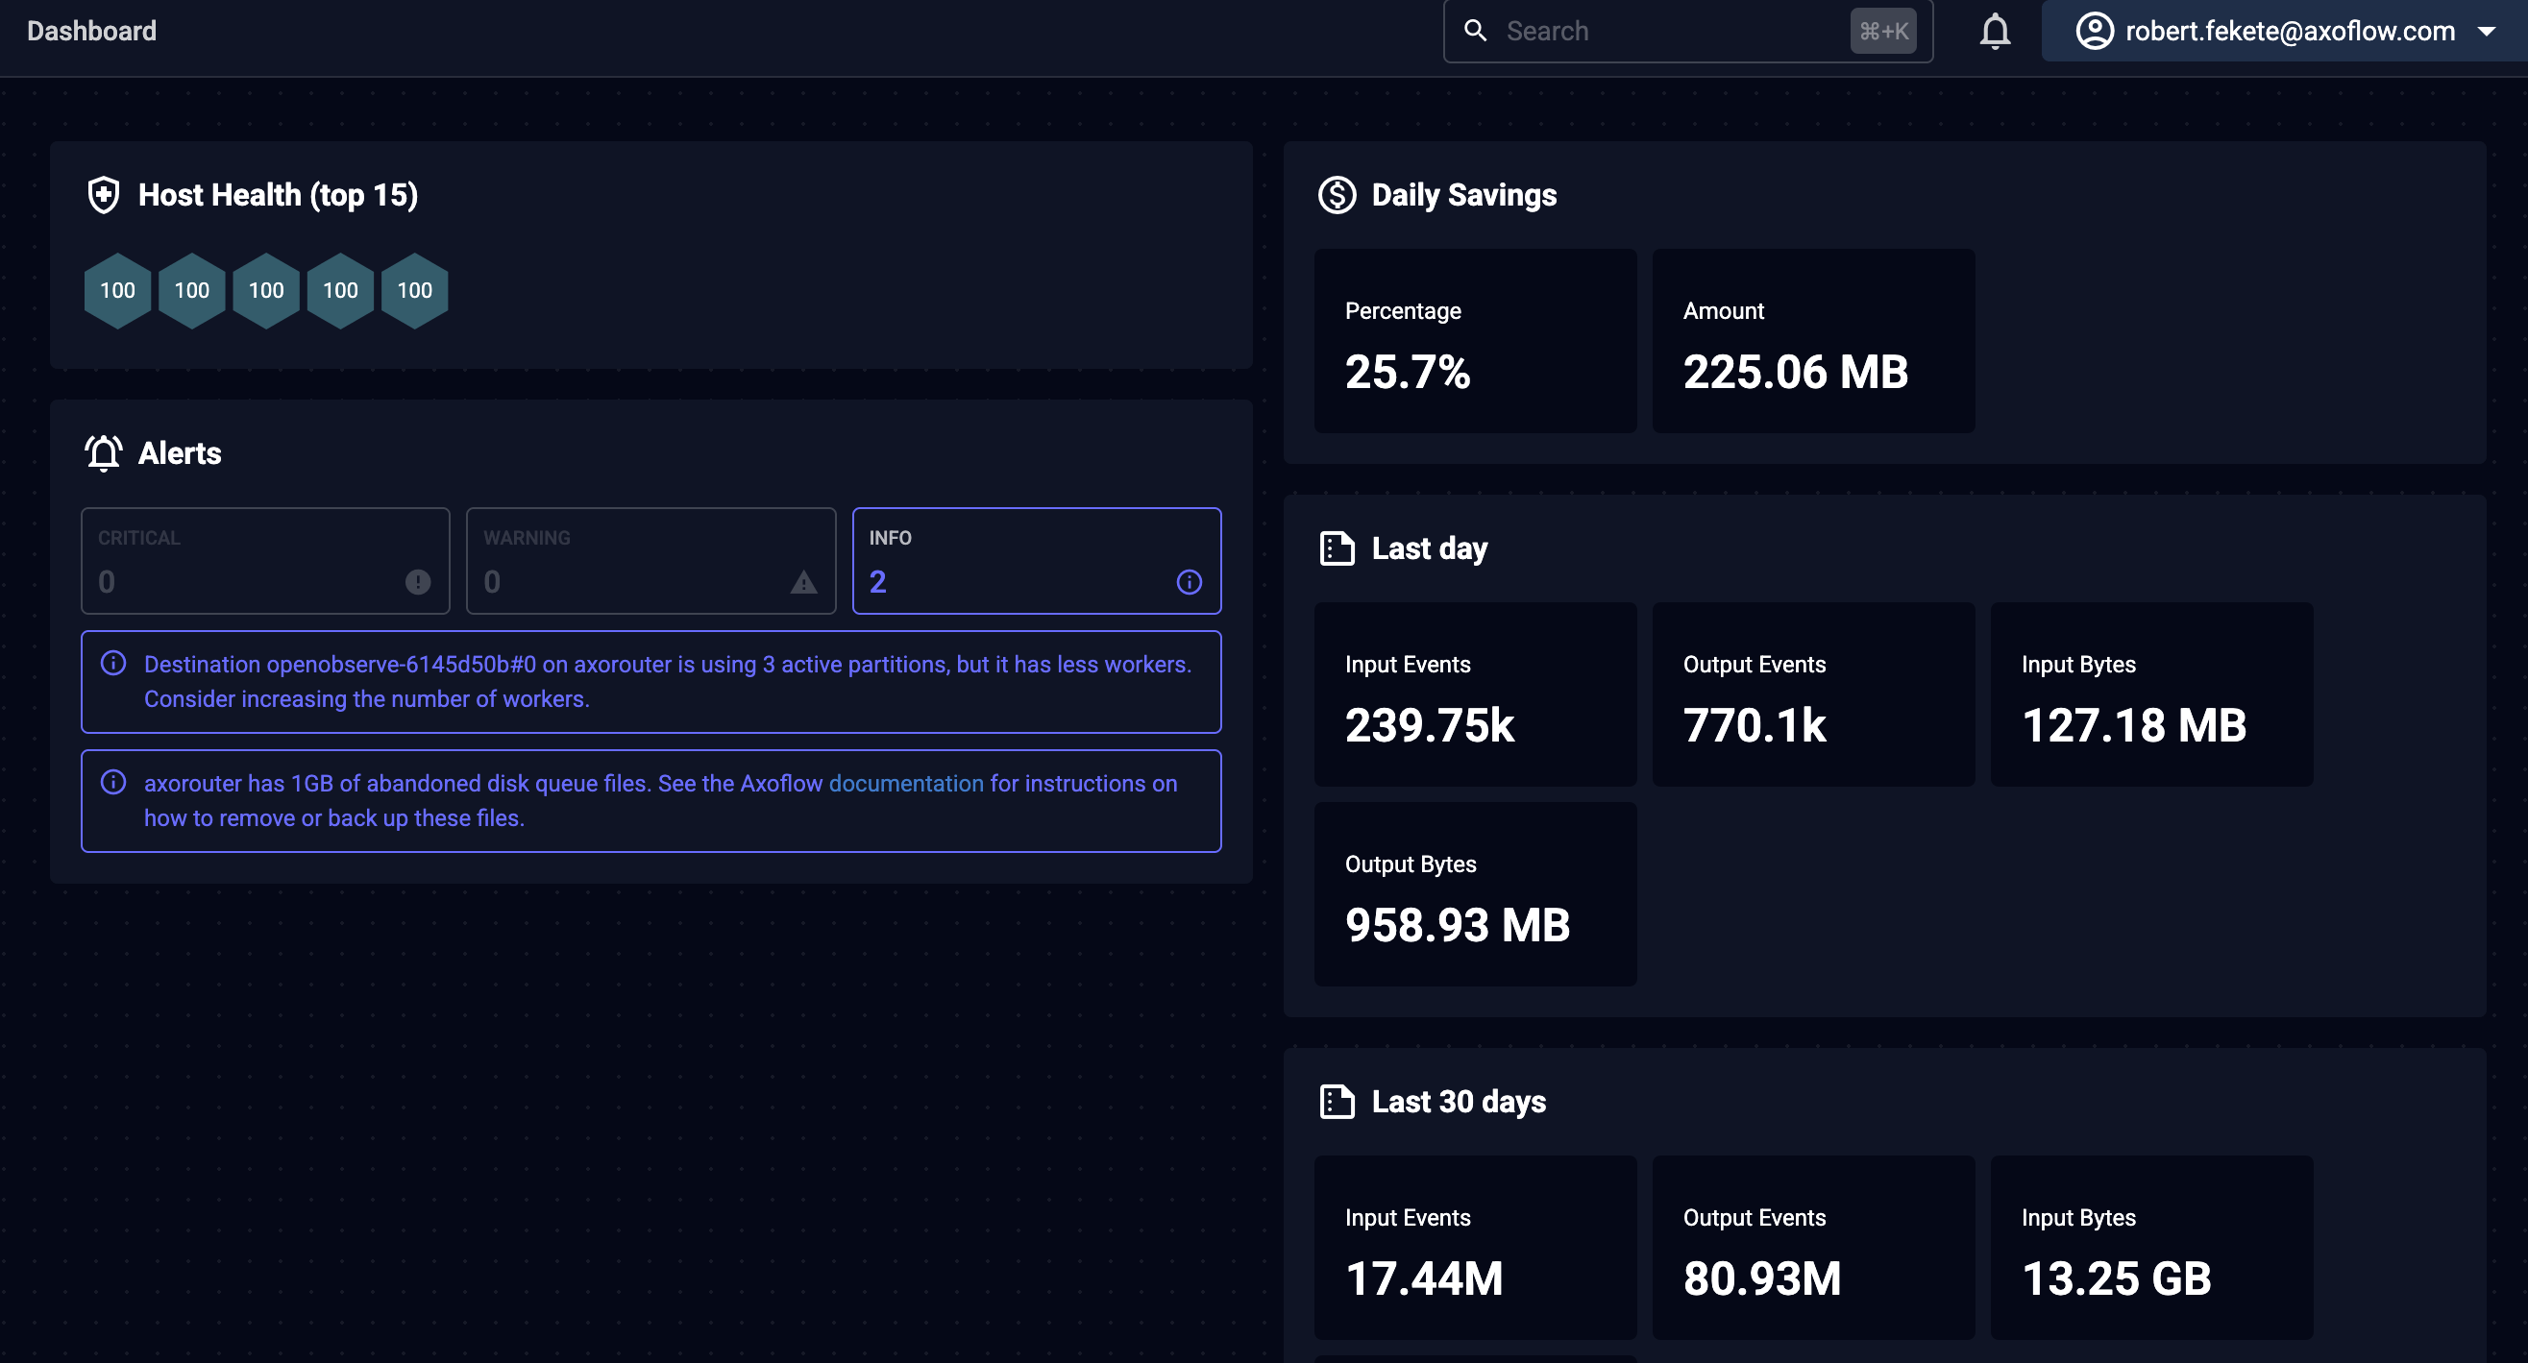Click info icon of abandoned disk queue alert
The image size is (2528, 1363).
click(113, 782)
